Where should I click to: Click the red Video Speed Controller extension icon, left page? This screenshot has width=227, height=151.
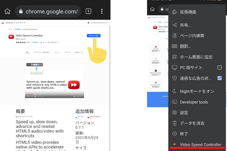click(x=11, y=37)
